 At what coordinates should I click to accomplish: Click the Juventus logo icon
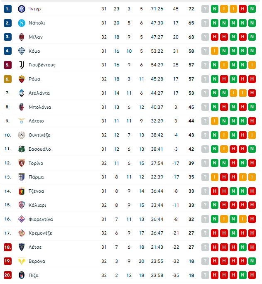(x=22, y=65)
